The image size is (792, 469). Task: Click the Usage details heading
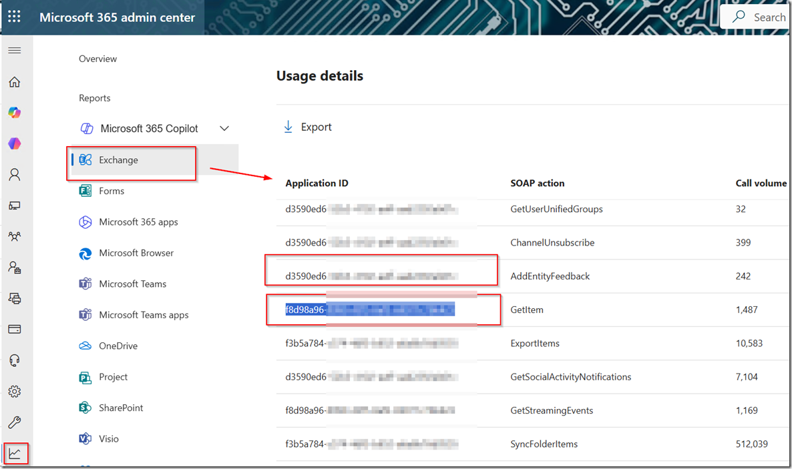coord(320,76)
